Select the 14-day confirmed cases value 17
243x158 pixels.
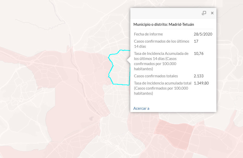[196, 41]
